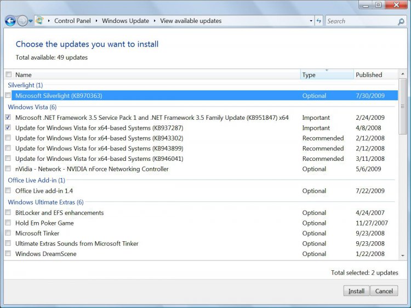This screenshot has height=308, width=411.
Task: Sort the list by Published column header
Action: click(x=374, y=75)
